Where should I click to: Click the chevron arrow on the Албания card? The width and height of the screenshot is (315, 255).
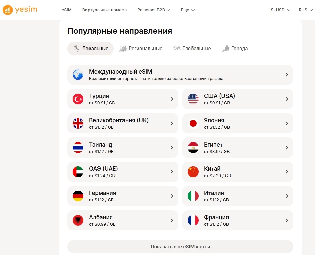click(172, 220)
